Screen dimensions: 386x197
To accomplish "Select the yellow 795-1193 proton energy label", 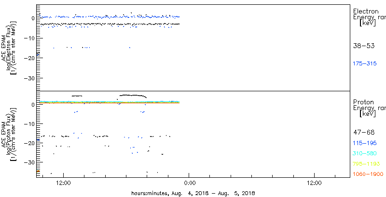I will coord(366,164).
